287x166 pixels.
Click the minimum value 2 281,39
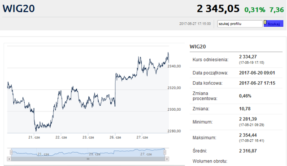coord(248,119)
